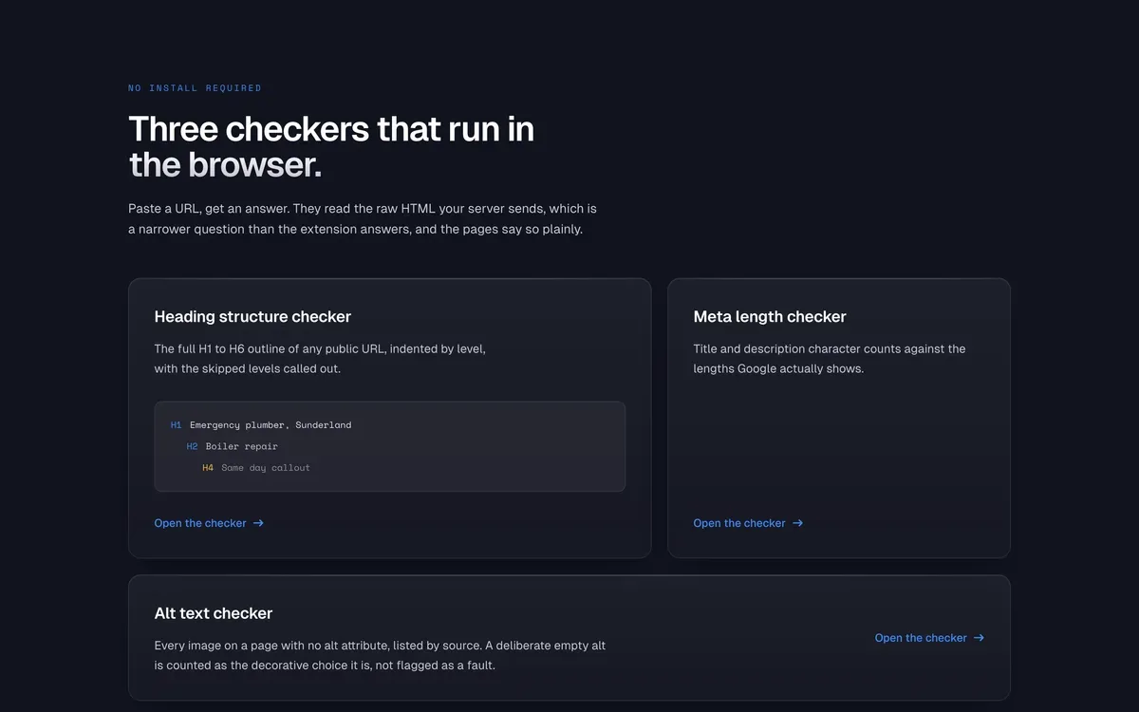The width and height of the screenshot is (1139, 712).
Task: Click the "The full H1 to H6 outline" description
Action: (320, 359)
